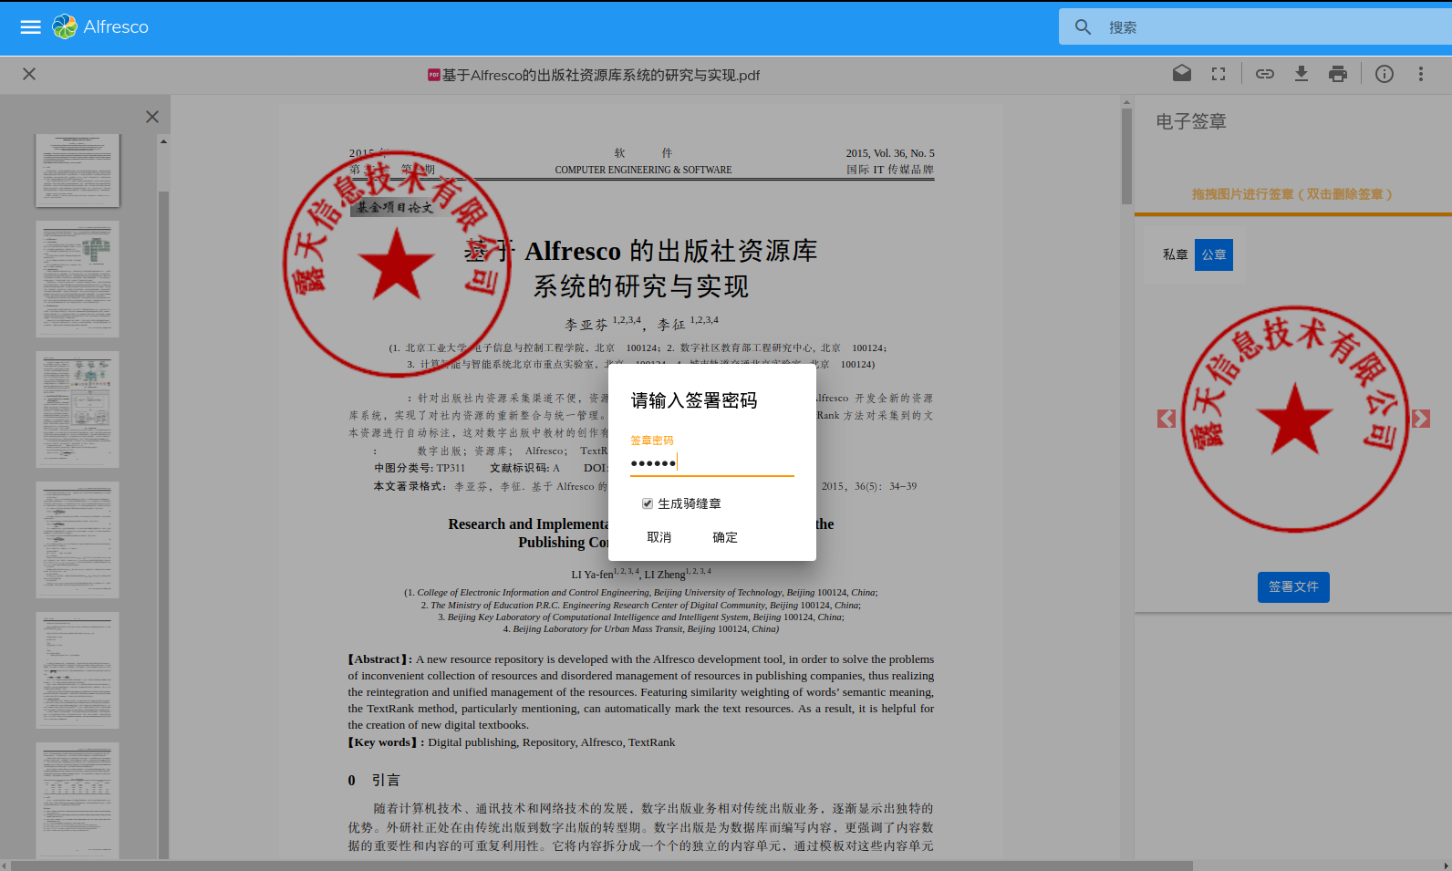Viewport: 1452px width, 871px height.
Task: Print the document
Action: pos(1338,74)
